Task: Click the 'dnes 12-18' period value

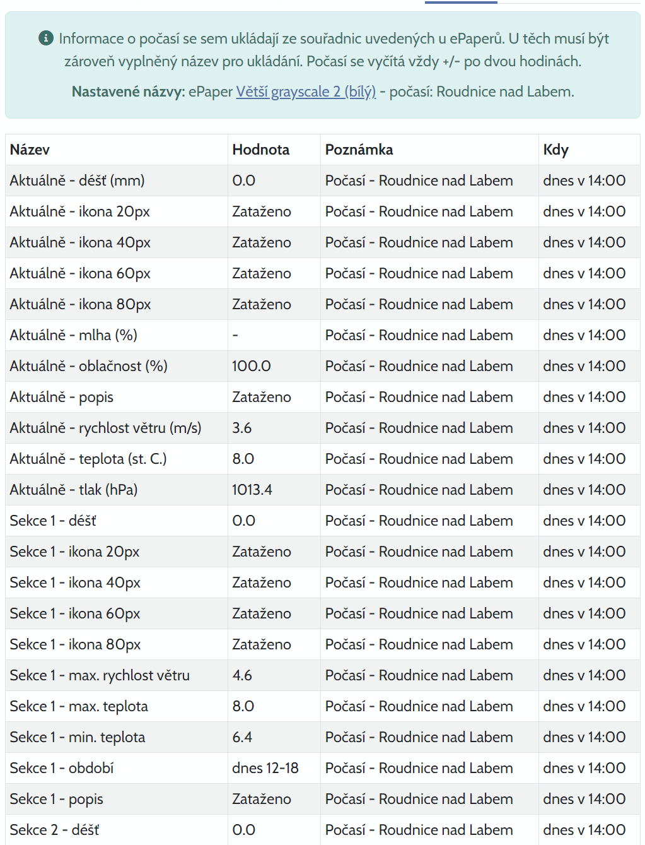Action: tap(265, 768)
